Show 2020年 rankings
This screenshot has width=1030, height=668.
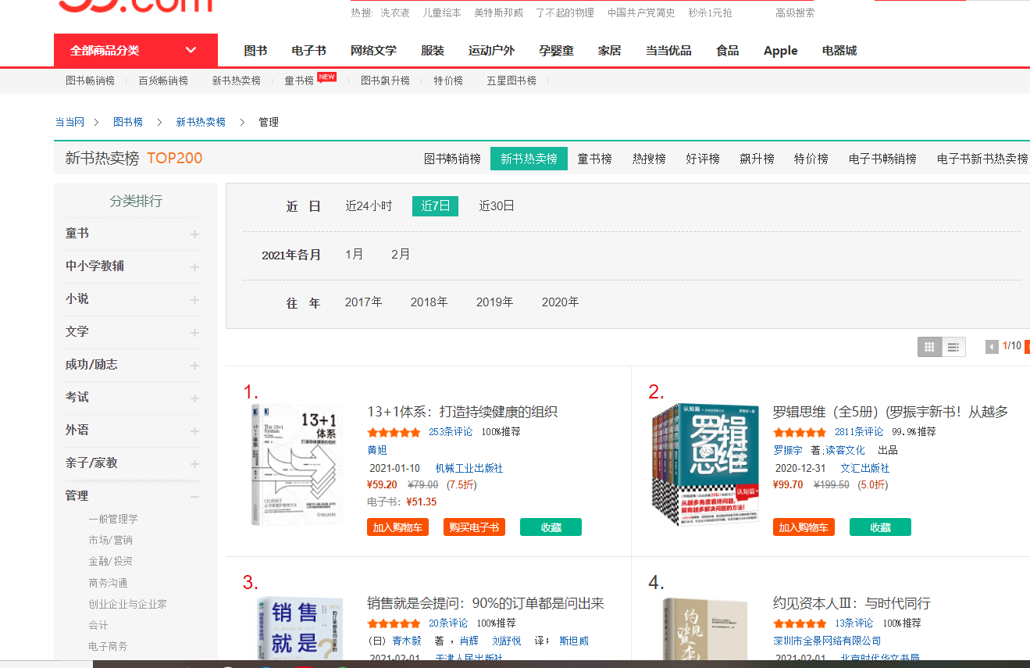[561, 302]
